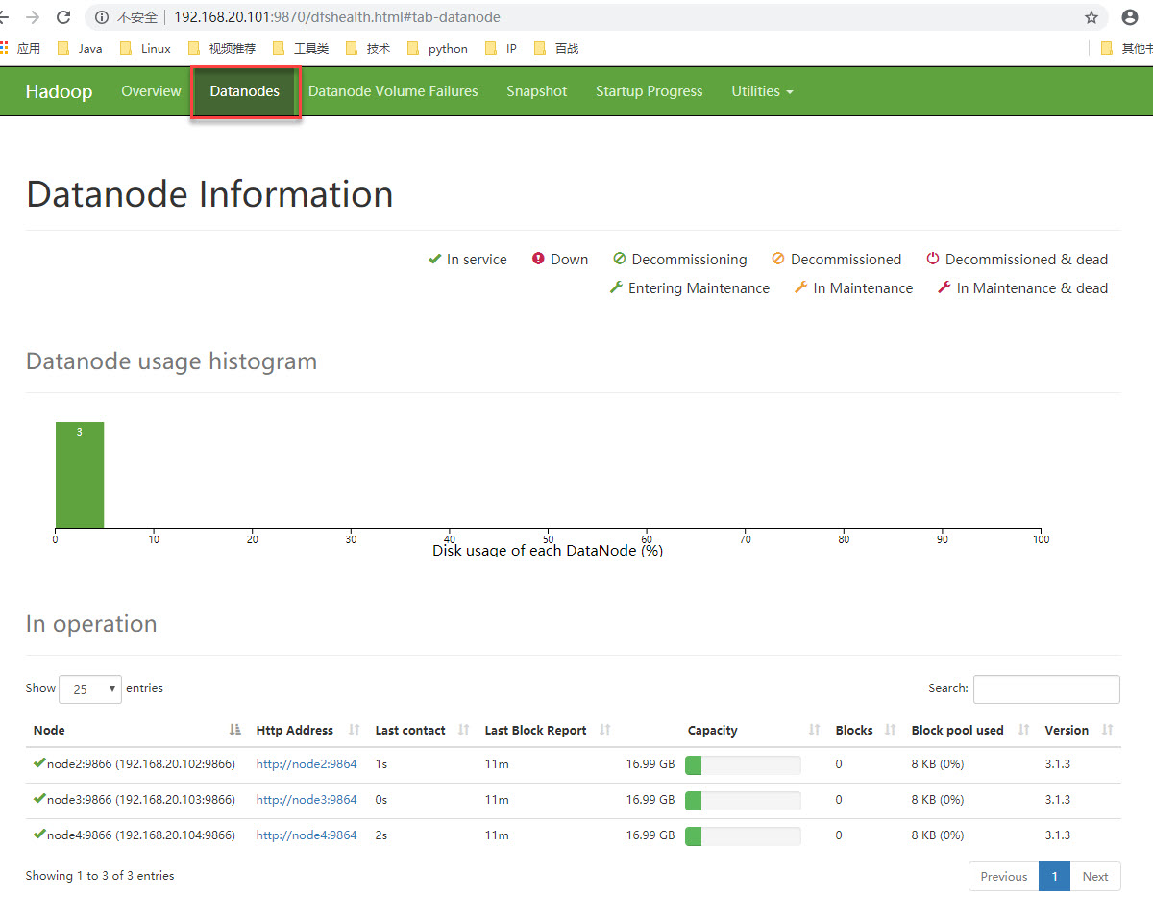Expand the Utilities dropdown menu
This screenshot has width=1153, height=897.
[762, 91]
